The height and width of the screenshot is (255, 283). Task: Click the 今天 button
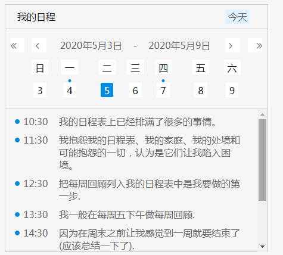(x=238, y=17)
